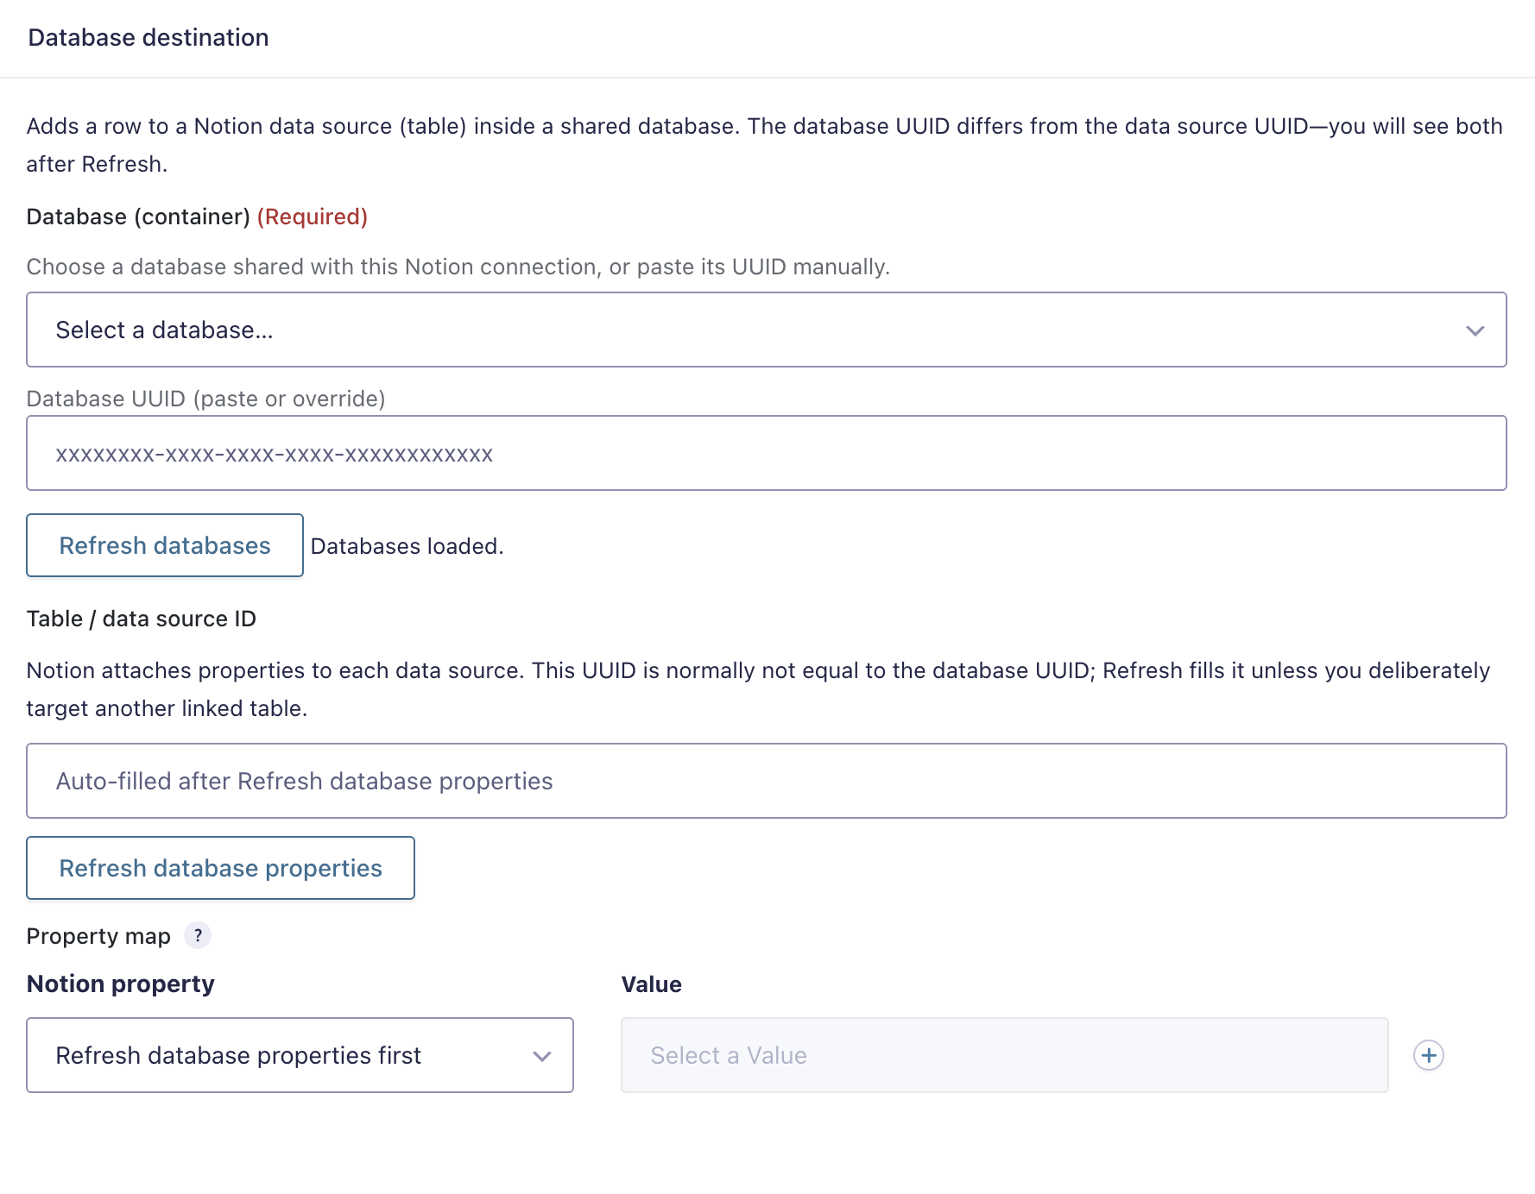The height and width of the screenshot is (1194, 1535).
Task: Click the 'Database (container)' label
Action: [138, 217]
